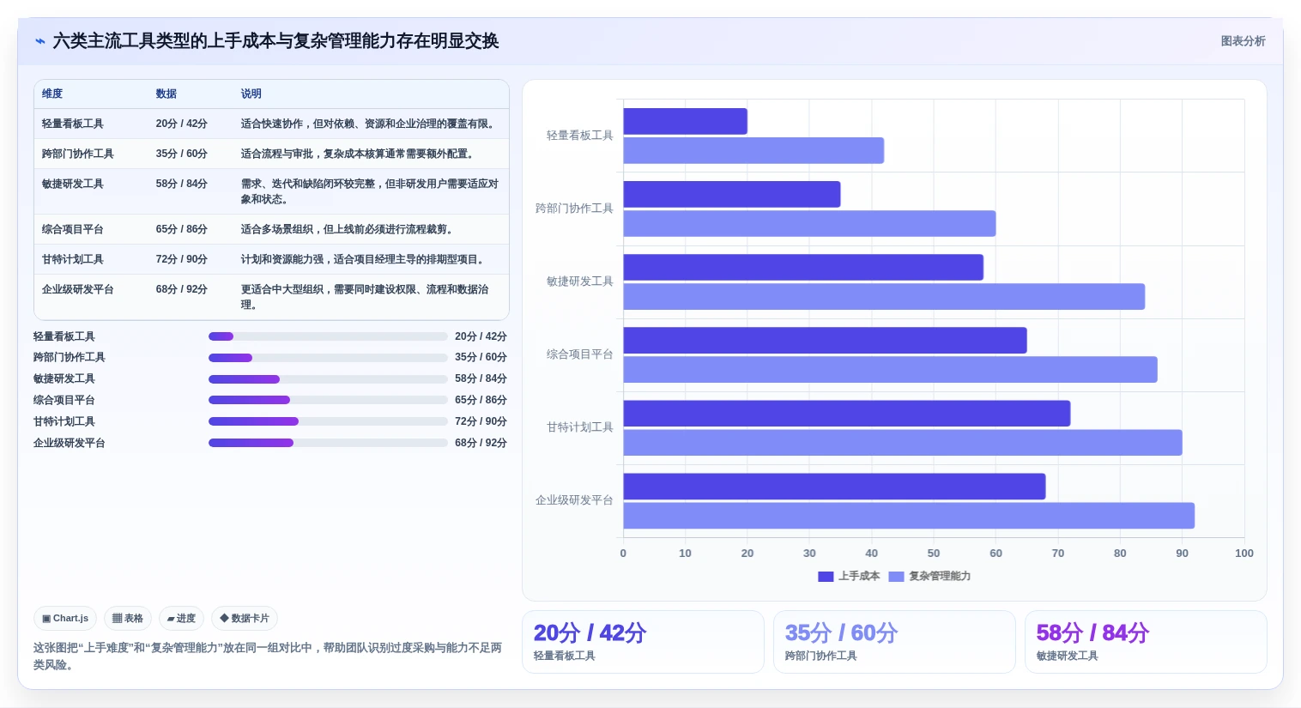
Task: Click the lightning icon beside the title
Action: click(39, 41)
